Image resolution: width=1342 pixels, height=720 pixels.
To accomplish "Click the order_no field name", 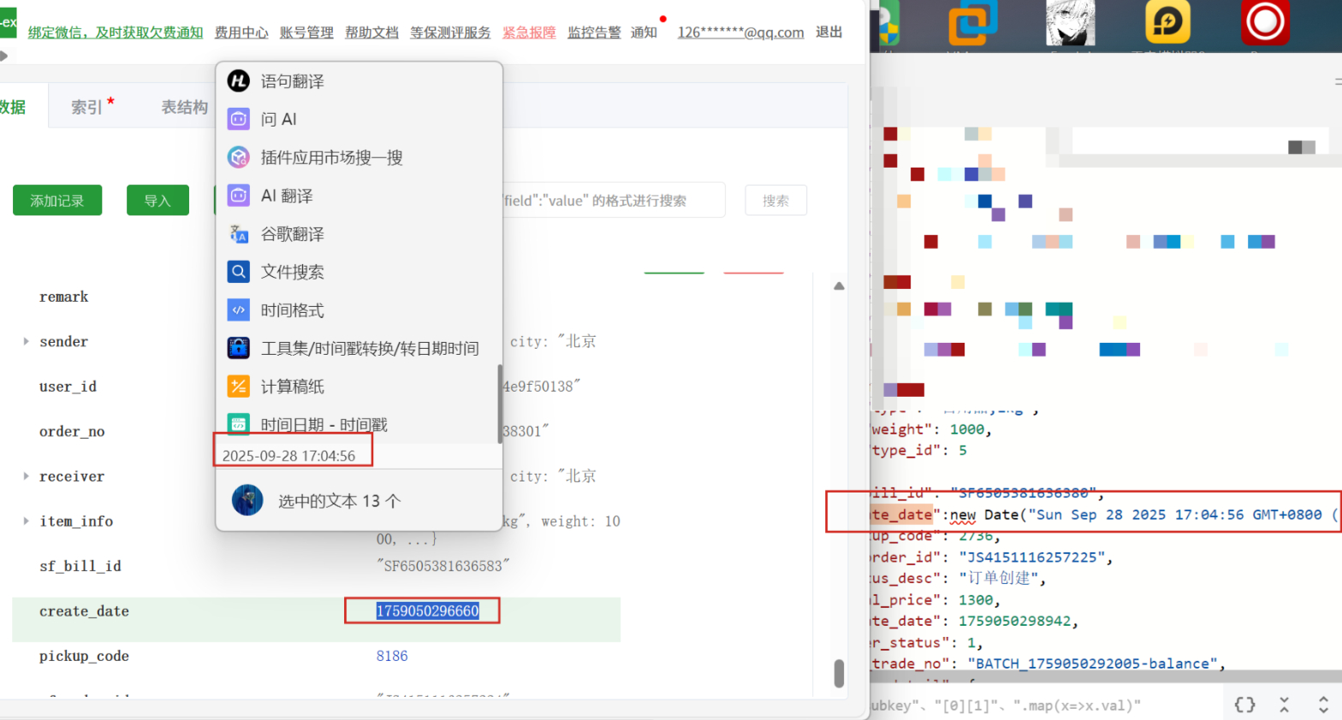I will [72, 431].
